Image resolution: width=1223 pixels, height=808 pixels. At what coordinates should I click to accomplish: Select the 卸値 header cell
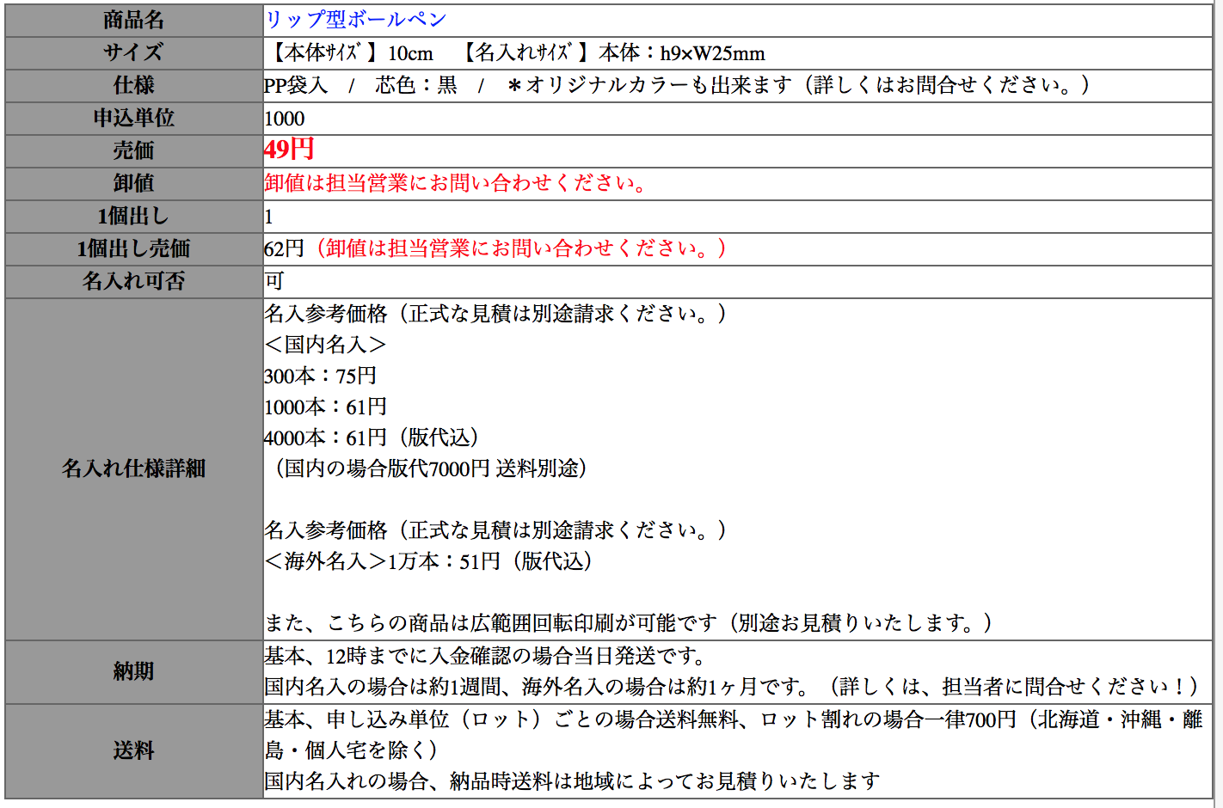[x=134, y=184]
